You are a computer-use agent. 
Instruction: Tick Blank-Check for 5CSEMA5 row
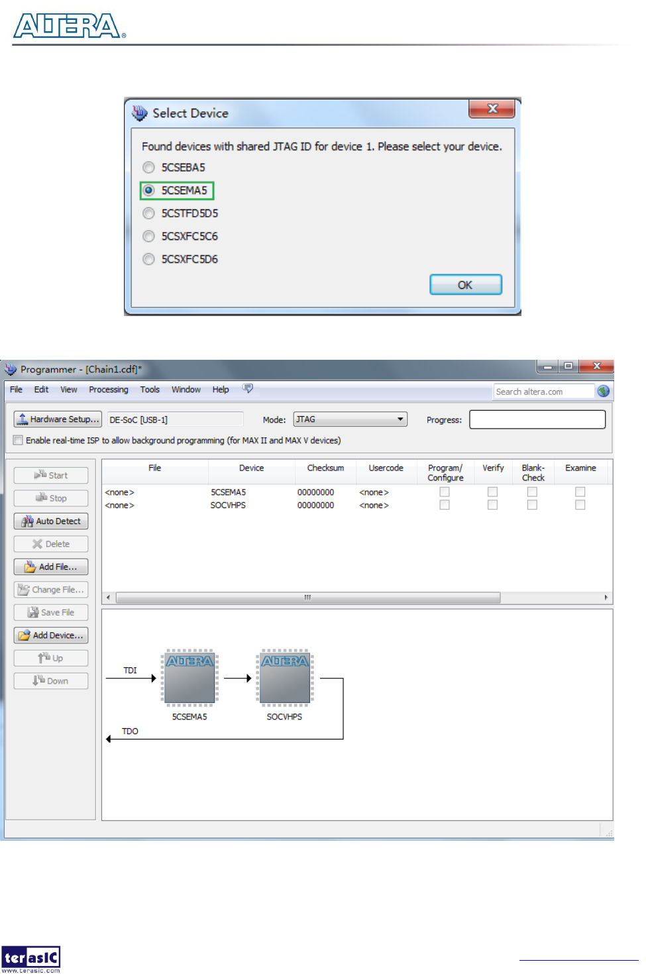532,492
